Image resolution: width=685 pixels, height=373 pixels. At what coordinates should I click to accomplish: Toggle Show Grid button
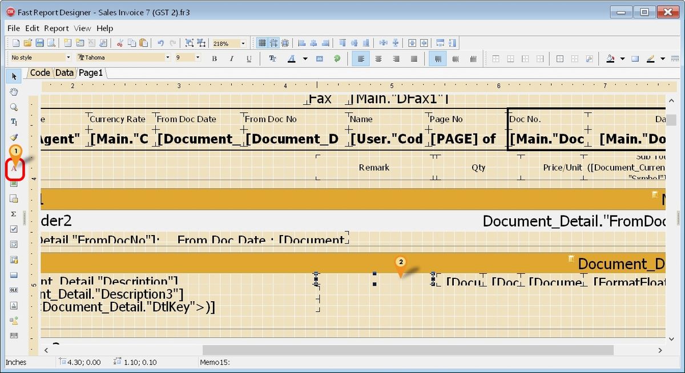(262, 43)
